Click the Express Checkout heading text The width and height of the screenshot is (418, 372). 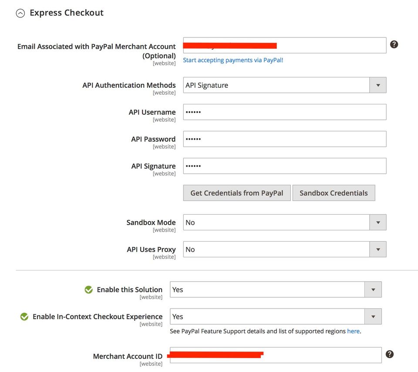tap(66, 13)
